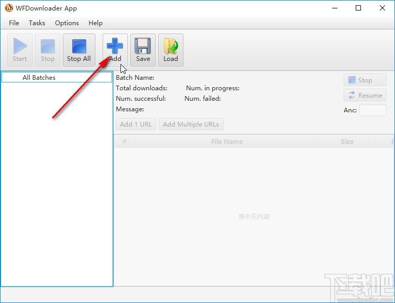395x303 pixels.
Task: Click the Resume button
Action: point(365,95)
